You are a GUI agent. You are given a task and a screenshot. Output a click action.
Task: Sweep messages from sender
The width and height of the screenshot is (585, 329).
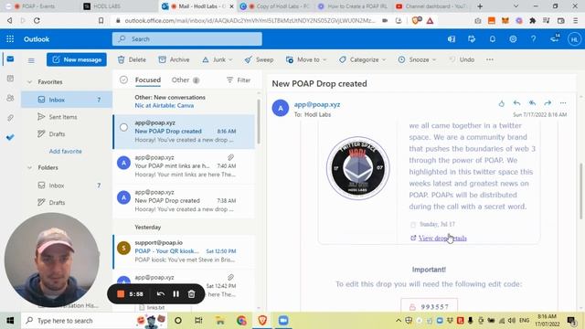tap(259, 59)
